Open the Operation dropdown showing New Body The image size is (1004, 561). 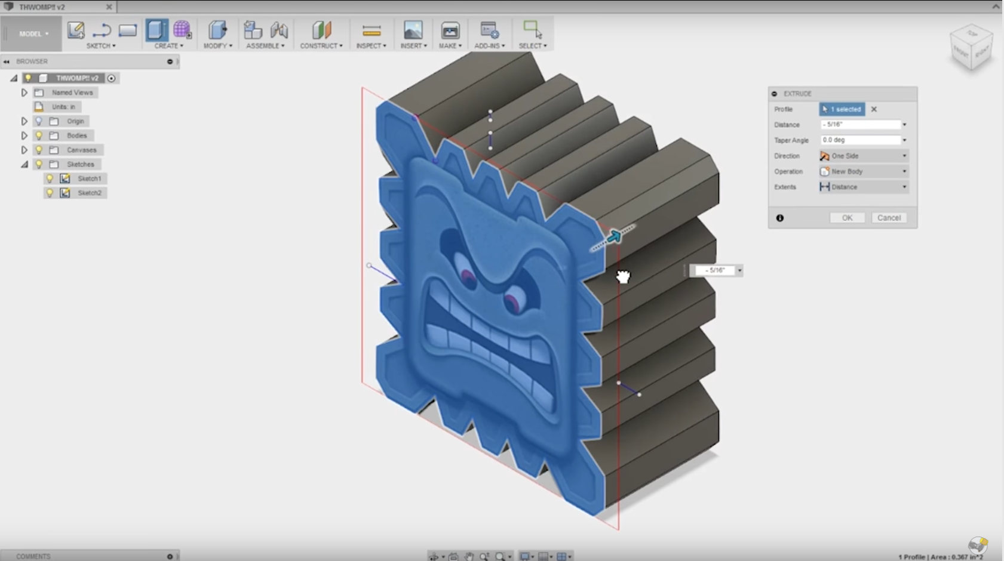coord(864,171)
